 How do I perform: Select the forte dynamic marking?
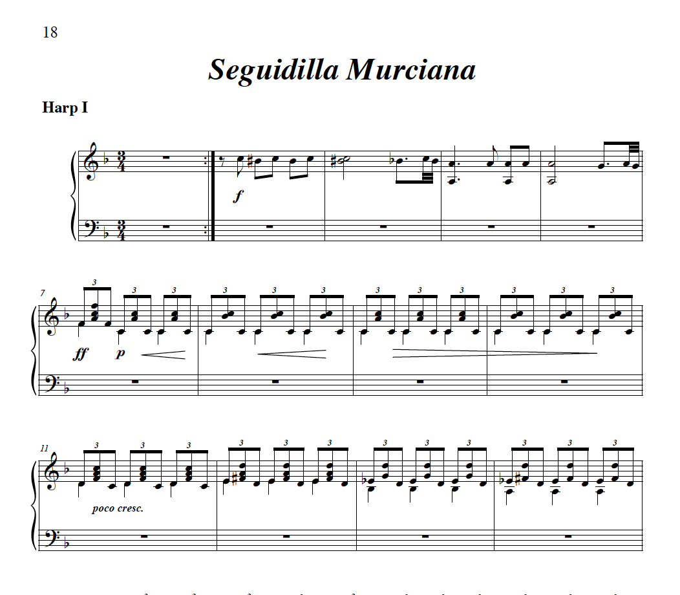coord(238,196)
